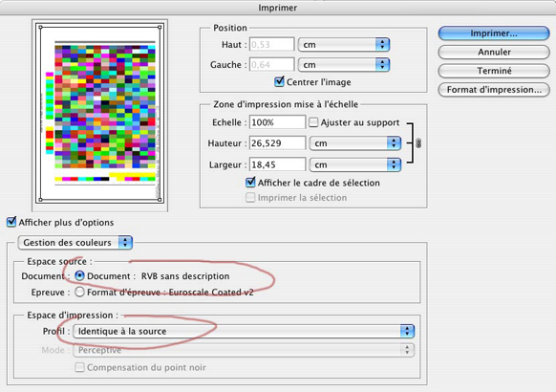This screenshot has height=392, width=556.
Task: Click the Imprimer... button
Action: coord(494,33)
